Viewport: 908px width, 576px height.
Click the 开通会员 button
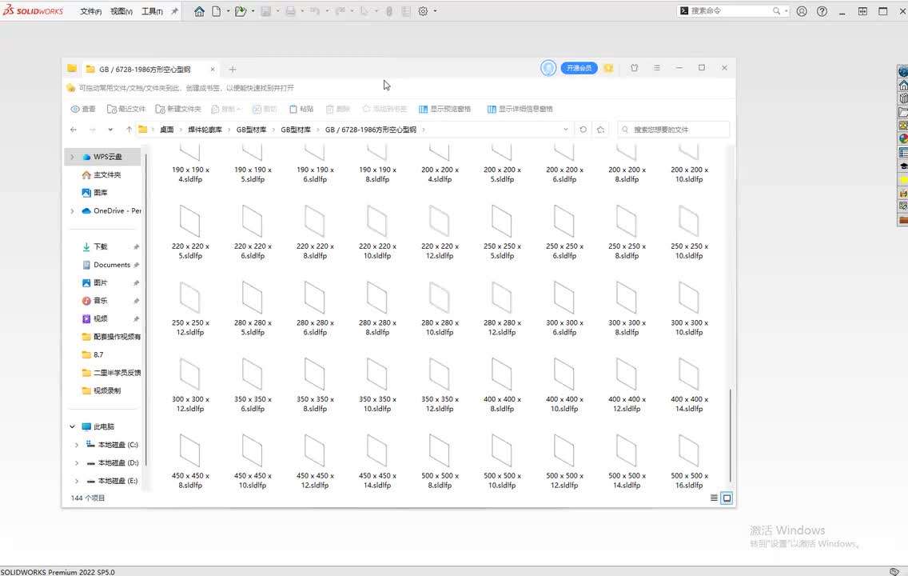[579, 68]
